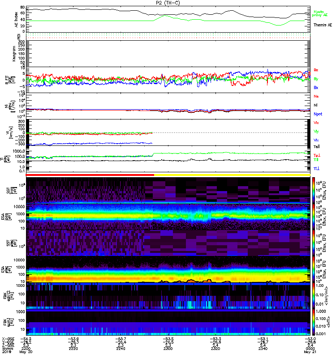
Task: Click the May 20 date label
Action: click(x=26, y=352)
